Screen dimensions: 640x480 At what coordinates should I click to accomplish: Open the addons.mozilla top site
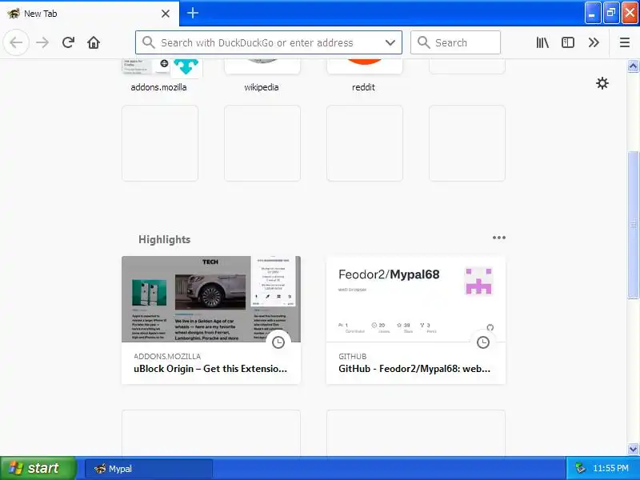(160, 75)
